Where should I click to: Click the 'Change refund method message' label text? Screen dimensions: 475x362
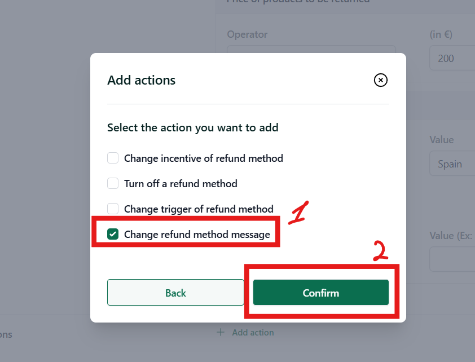point(197,235)
